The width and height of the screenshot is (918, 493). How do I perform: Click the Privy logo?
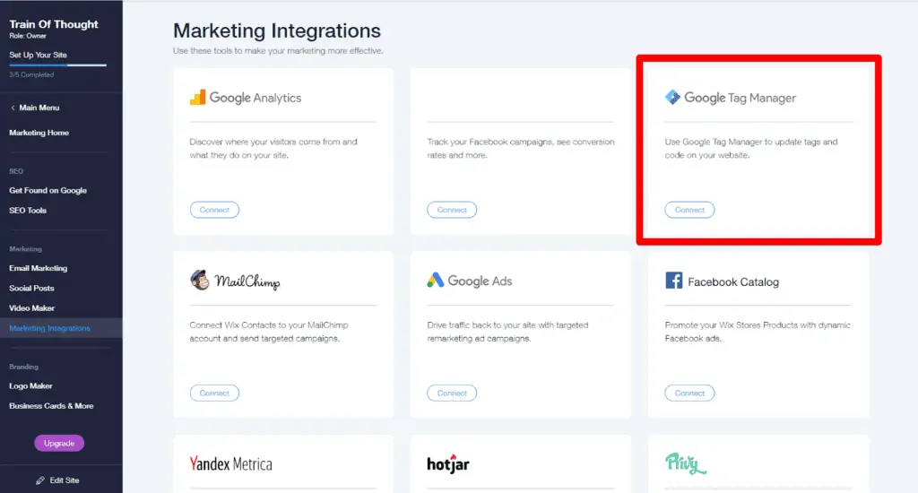(x=686, y=463)
